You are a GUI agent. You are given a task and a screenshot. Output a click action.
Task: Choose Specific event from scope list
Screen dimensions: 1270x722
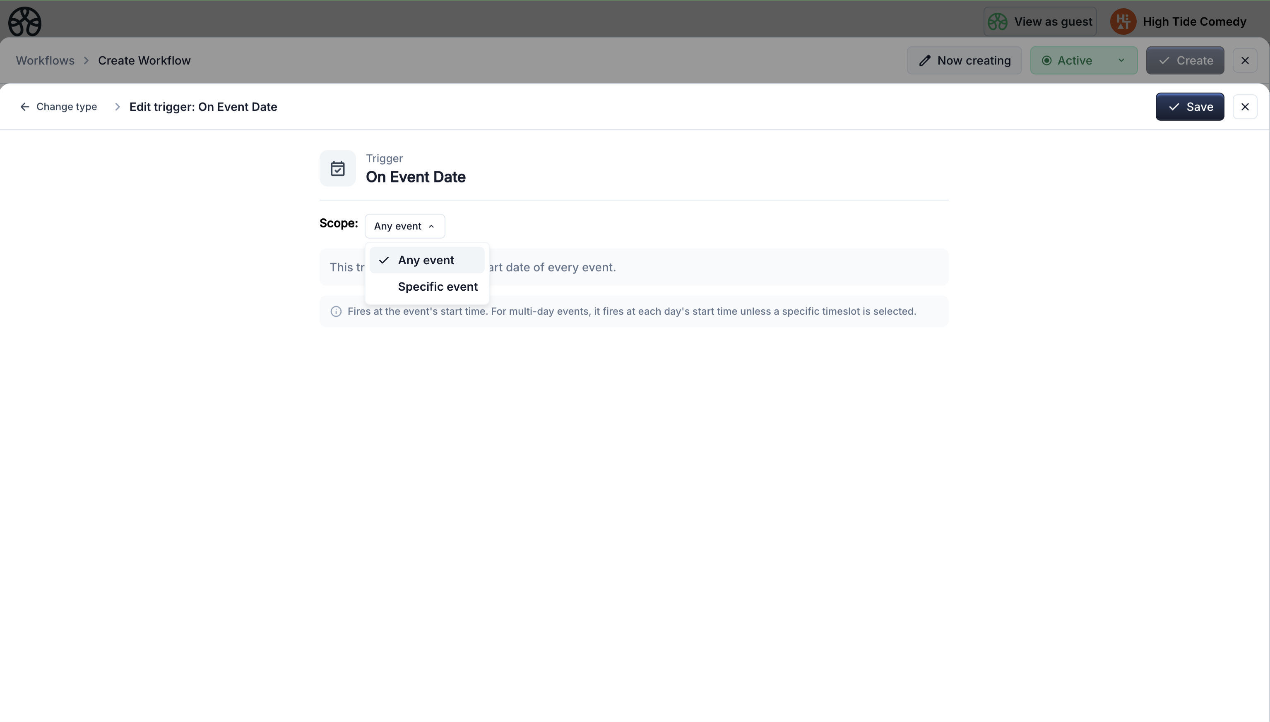point(437,287)
